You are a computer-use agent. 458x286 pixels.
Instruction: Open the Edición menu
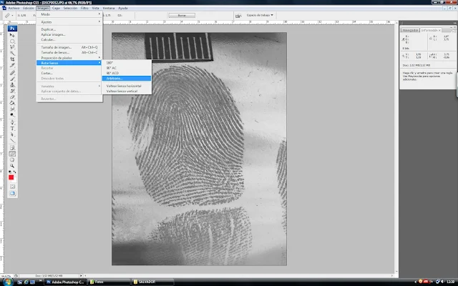(x=29, y=8)
